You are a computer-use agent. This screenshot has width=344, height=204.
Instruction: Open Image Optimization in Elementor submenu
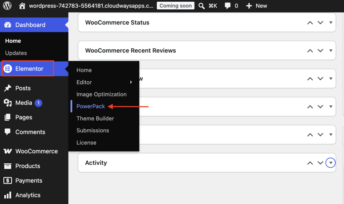click(x=101, y=94)
